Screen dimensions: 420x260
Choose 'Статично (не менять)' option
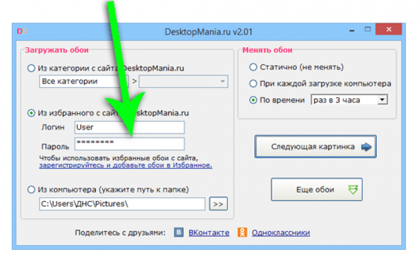(x=253, y=67)
